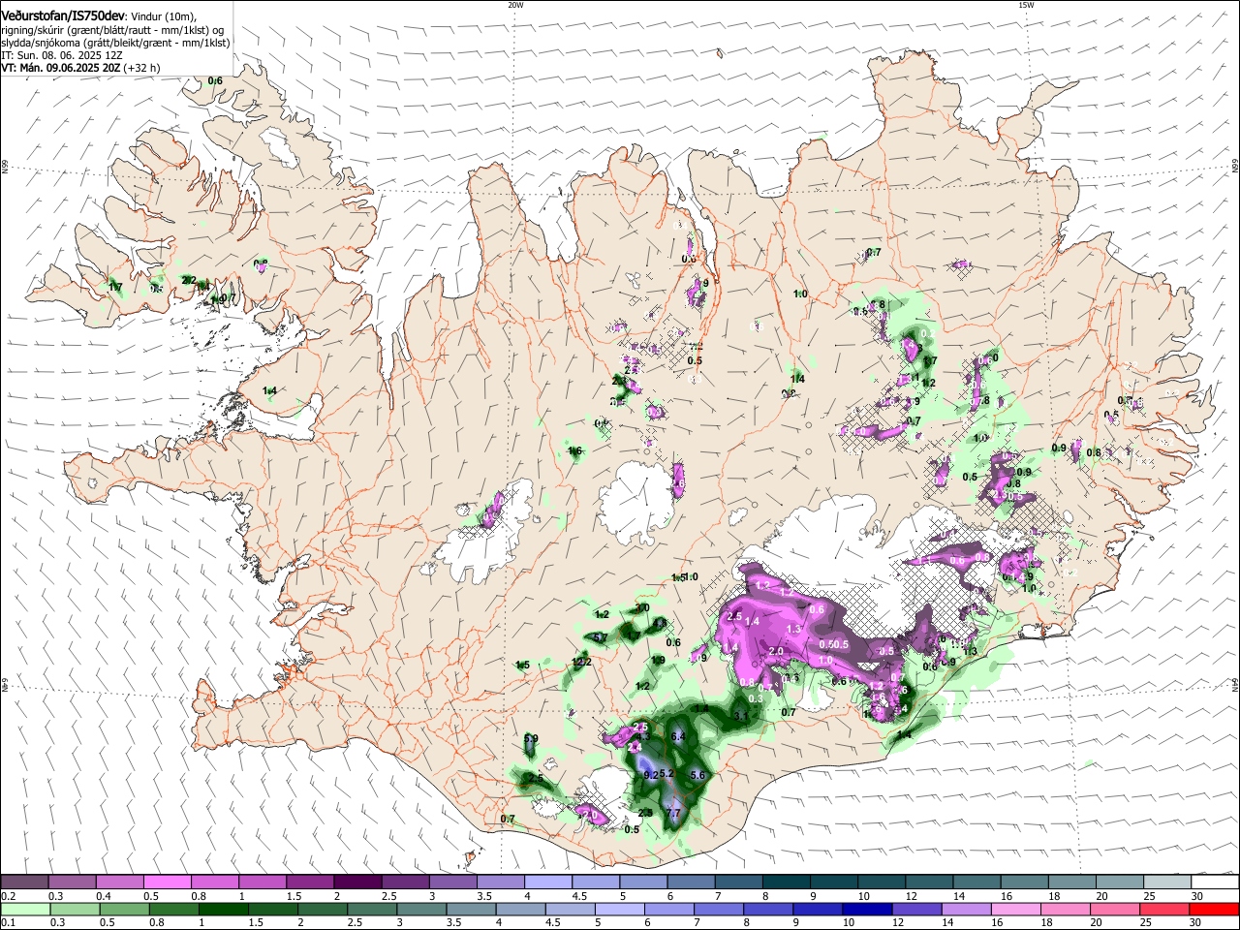Select the darkest purple 2 mm snow swatch
This screenshot has height=930, width=1240.
357,883
